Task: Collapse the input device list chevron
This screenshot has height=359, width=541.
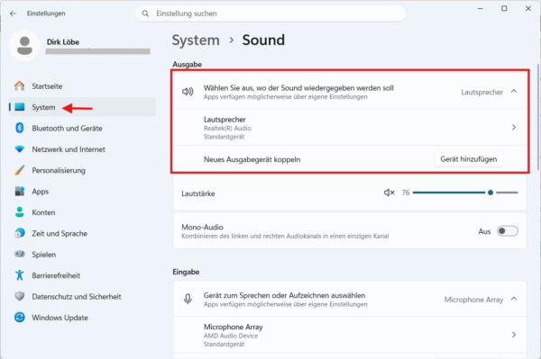Action: pyautogui.click(x=514, y=299)
